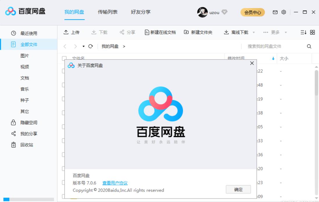Toggle checkbox of the row dated :19
The height and width of the screenshot is (202, 319).
[x=63, y=99]
